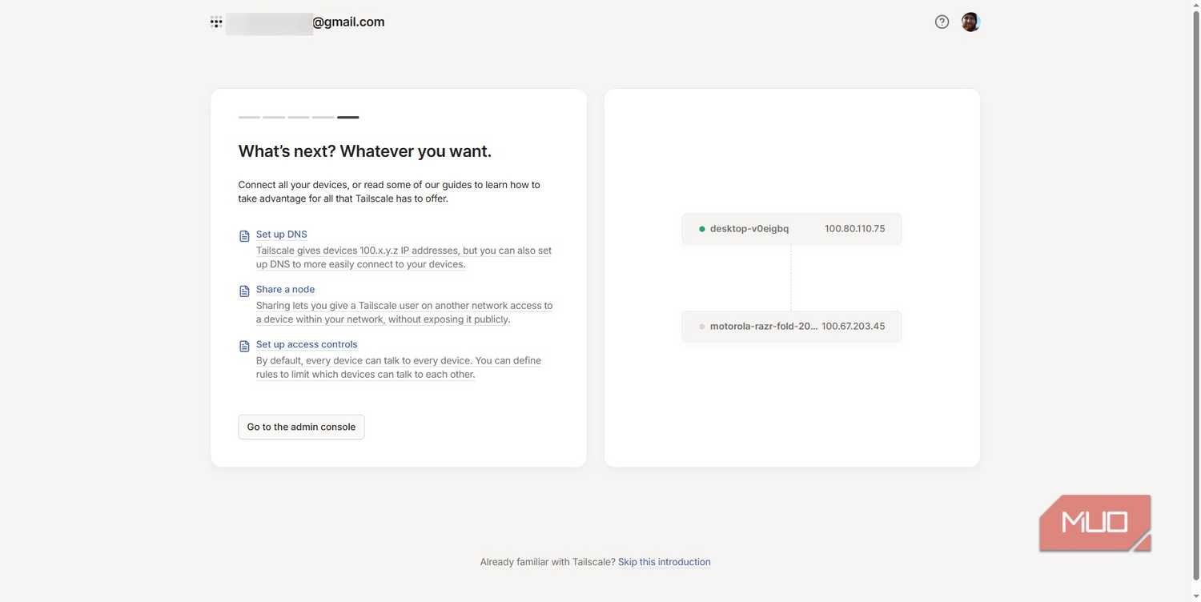
Task: Click the green status dot of desktop-v0eigbq
Action: (702, 229)
